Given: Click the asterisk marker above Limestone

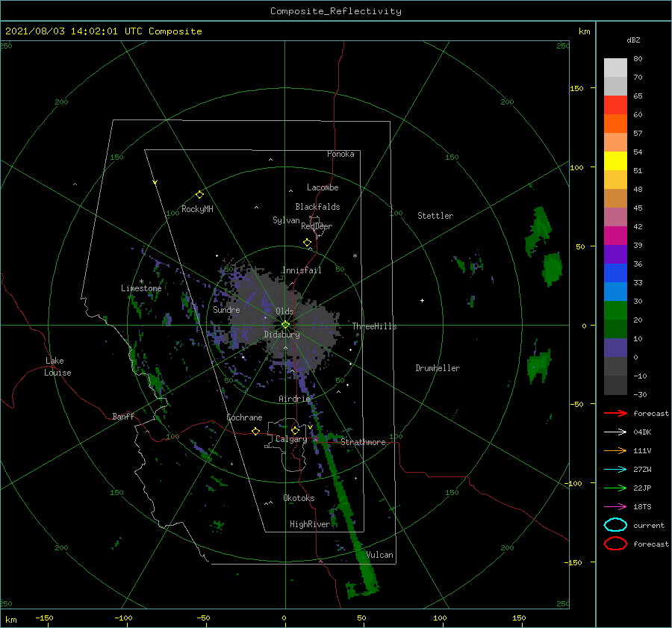Looking at the screenshot, I should pos(141,282).
